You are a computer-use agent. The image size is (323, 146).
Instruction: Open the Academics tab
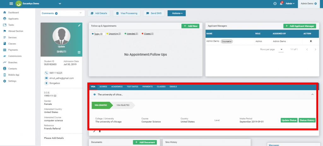point(117,86)
